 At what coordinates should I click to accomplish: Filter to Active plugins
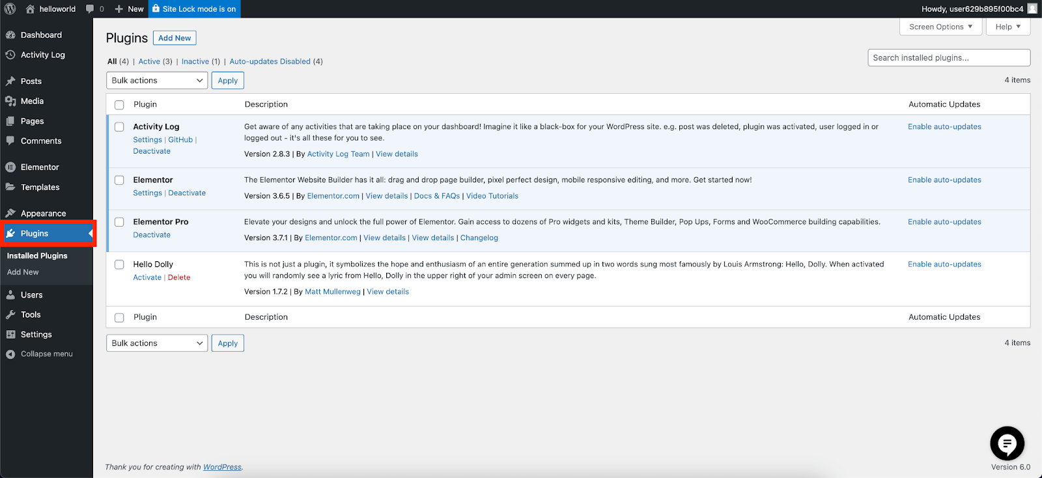149,62
